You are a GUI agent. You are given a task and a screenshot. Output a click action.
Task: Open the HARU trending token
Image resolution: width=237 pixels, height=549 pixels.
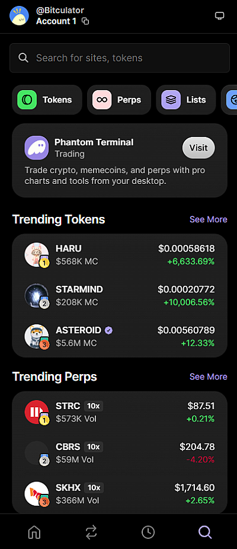click(119, 255)
